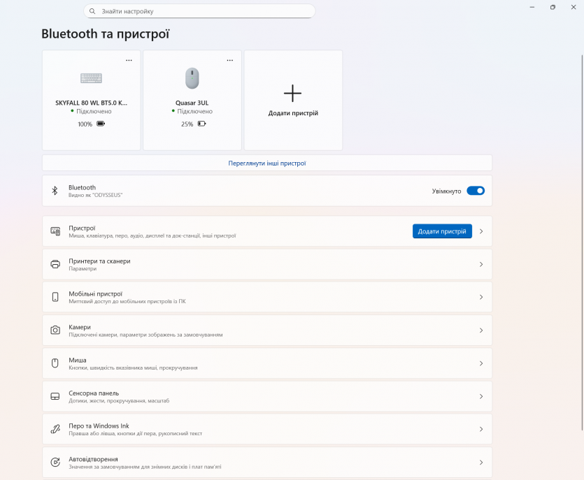The width and height of the screenshot is (584, 480).
Task: Turn off the Bluetooth toggle switch
Action: tap(476, 191)
